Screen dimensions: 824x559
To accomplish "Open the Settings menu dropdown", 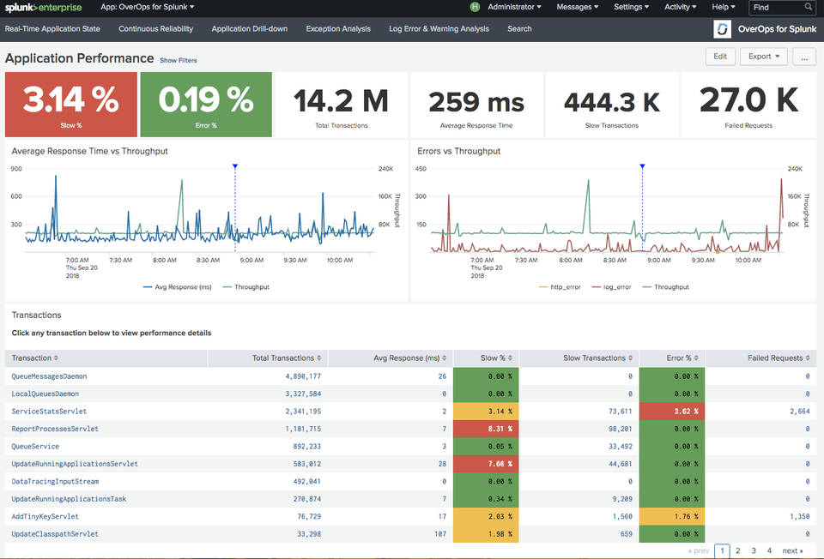I will (x=631, y=7).
